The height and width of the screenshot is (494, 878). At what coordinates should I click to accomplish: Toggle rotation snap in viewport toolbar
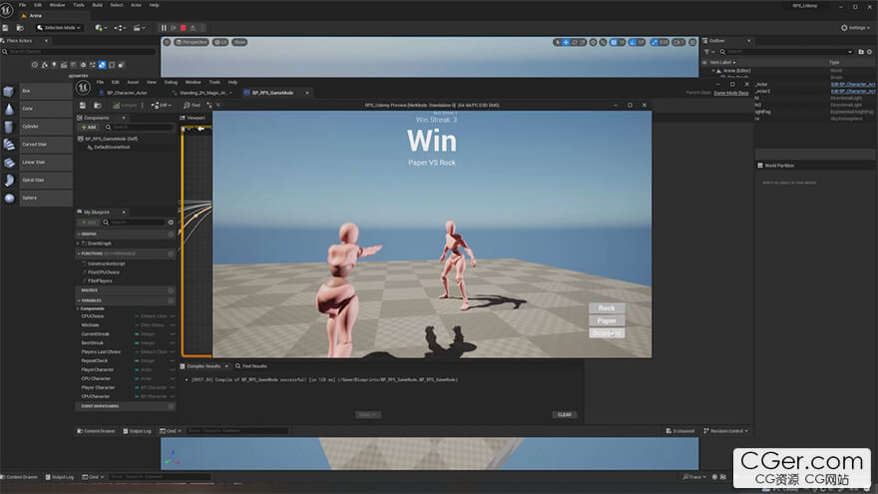coord(635,42)
